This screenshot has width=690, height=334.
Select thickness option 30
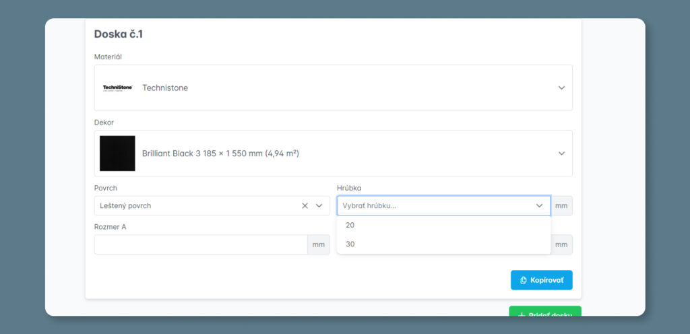pyautogui.click(x=443, y=244)
